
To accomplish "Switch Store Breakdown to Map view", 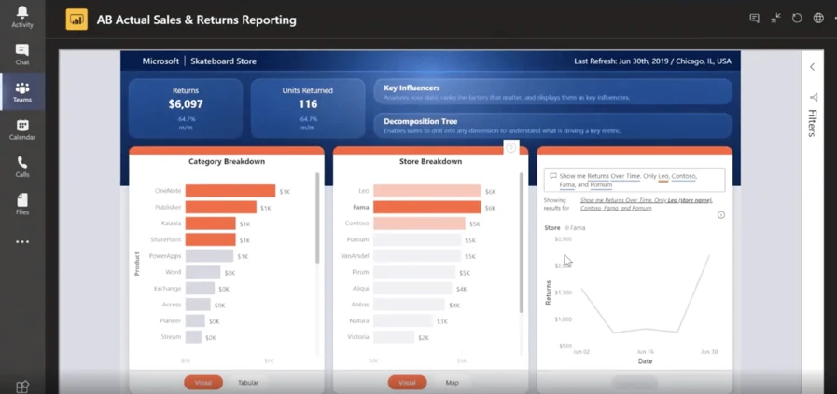I will tap(453, 382).
